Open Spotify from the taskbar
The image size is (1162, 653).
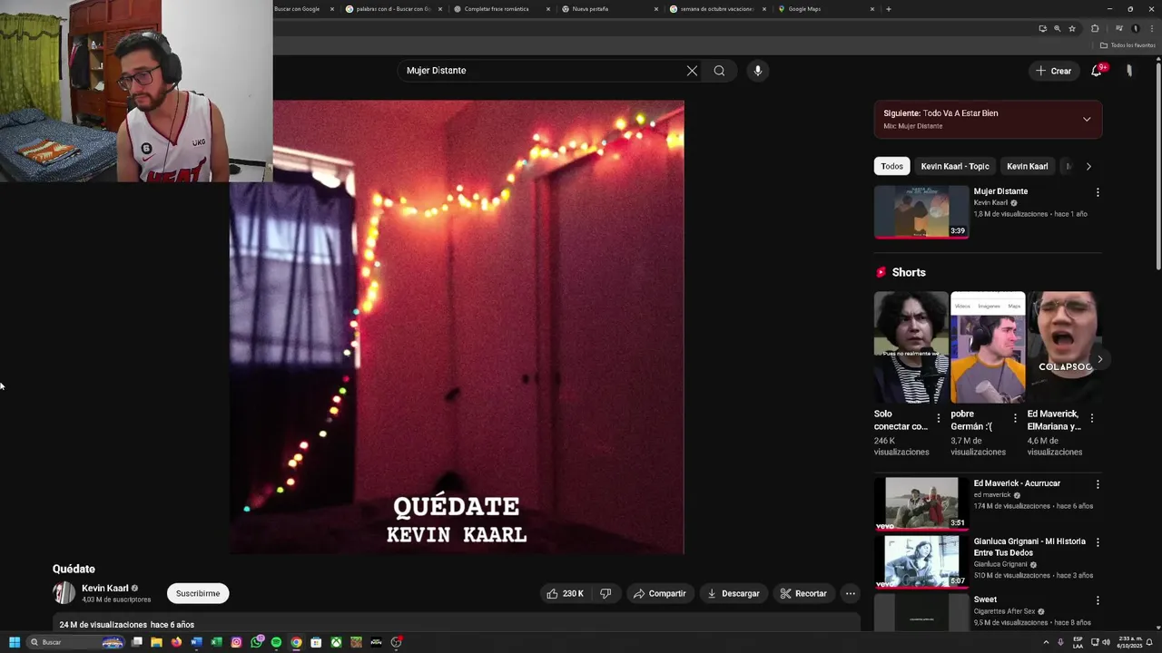tap(277, 642)
